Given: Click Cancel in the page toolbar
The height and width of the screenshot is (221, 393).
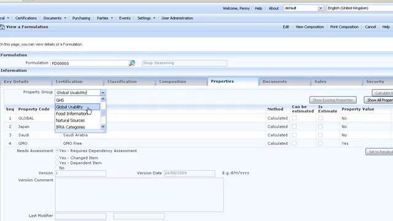Looking at the screenshot, I should coord(370,27).
